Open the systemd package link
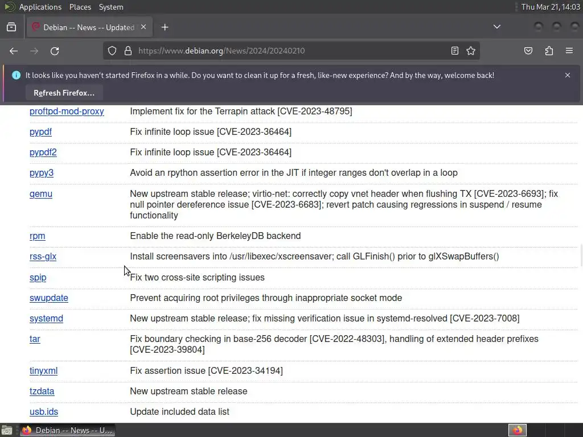 46,319
